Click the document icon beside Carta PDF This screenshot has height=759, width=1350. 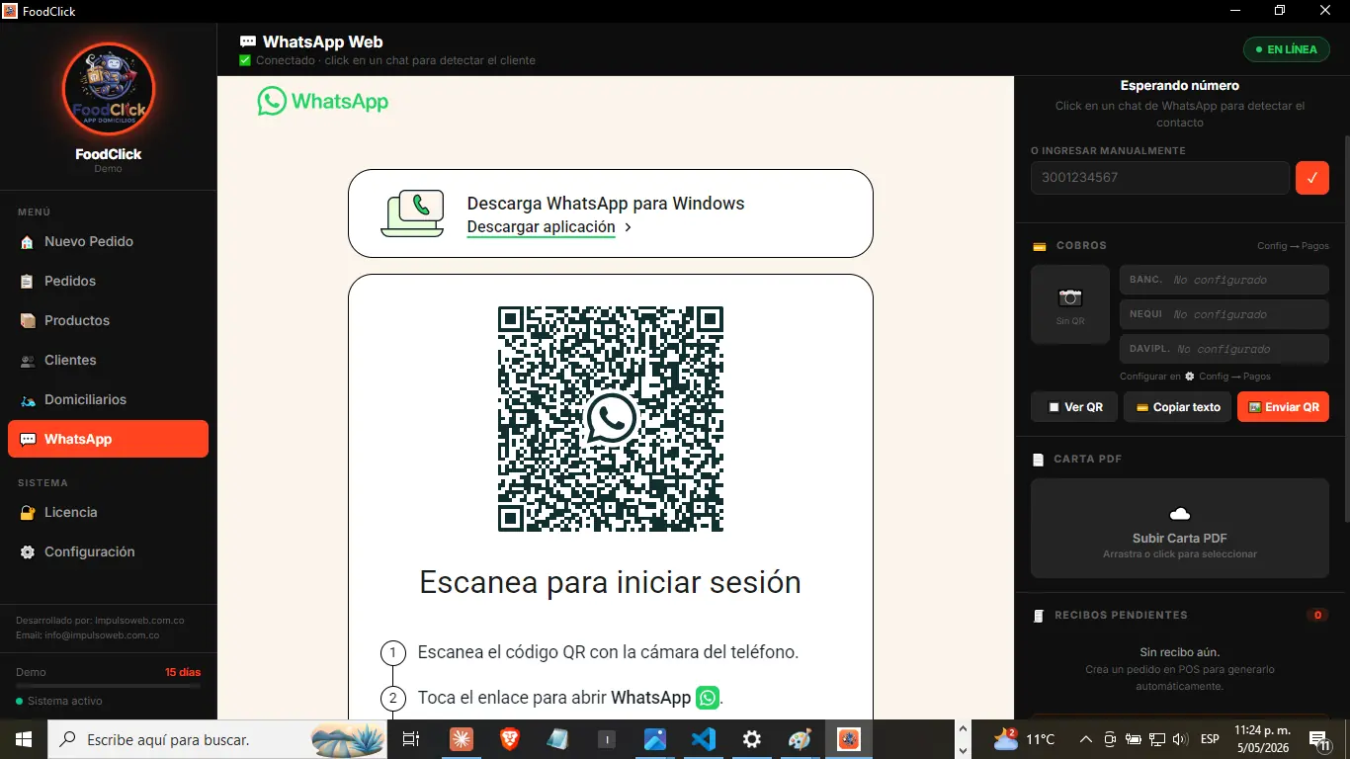point(1038,460)
